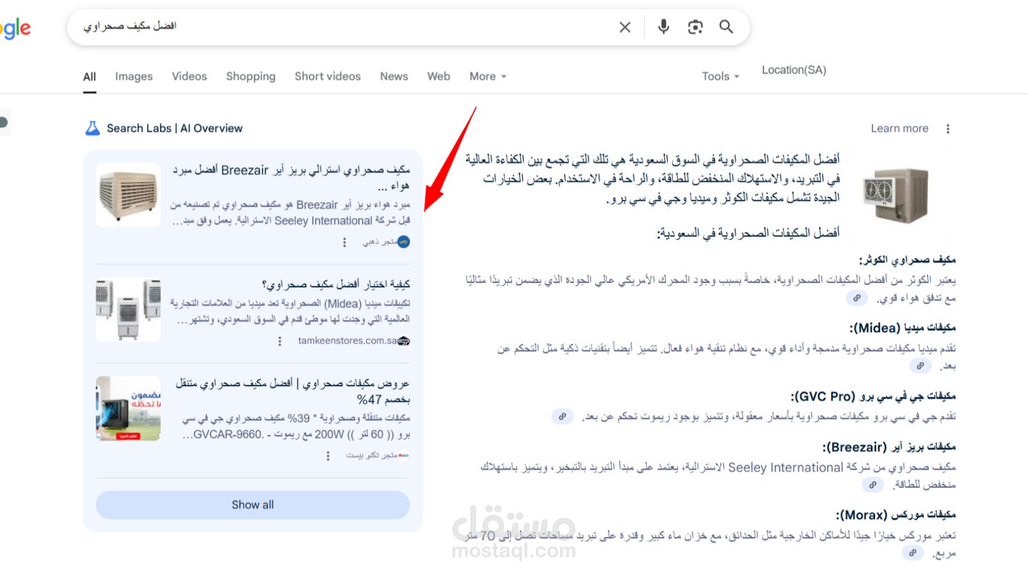Switch to the News tab
This screenshot has height=573, width=1028.
(394, 76)
